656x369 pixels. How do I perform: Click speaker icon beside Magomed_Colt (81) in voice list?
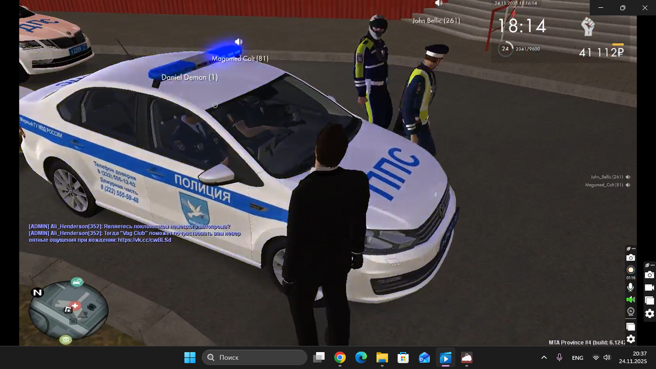pos(628,185)
